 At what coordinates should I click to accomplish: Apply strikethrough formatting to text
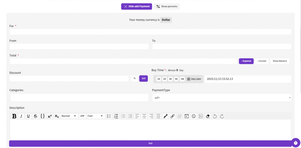(36, 116)
